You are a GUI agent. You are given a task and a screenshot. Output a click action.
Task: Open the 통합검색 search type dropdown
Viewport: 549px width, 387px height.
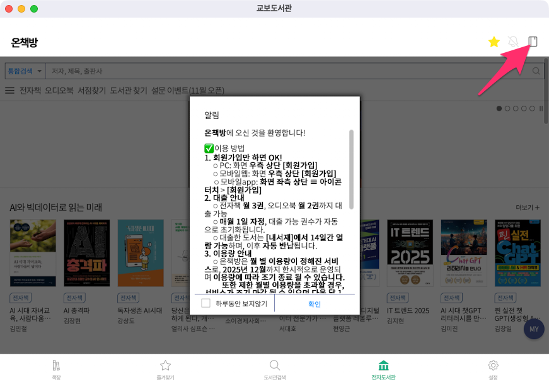pyautogui.click(x=25, y=71)
